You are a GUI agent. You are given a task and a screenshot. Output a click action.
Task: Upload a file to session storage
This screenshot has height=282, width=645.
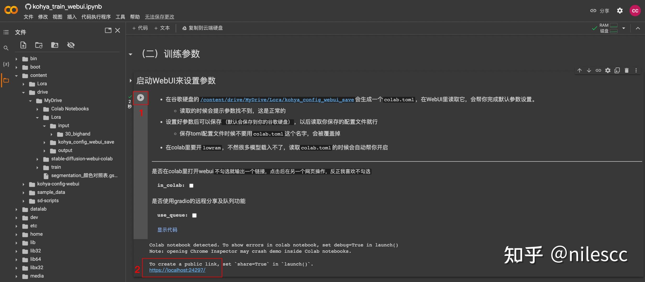tap(23, 45)
